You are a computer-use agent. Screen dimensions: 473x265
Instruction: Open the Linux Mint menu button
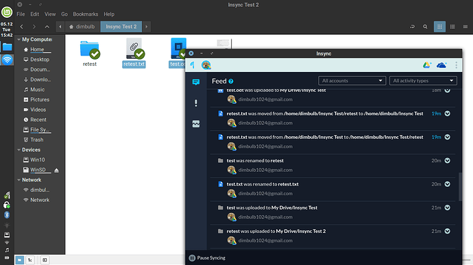[7, 12]
